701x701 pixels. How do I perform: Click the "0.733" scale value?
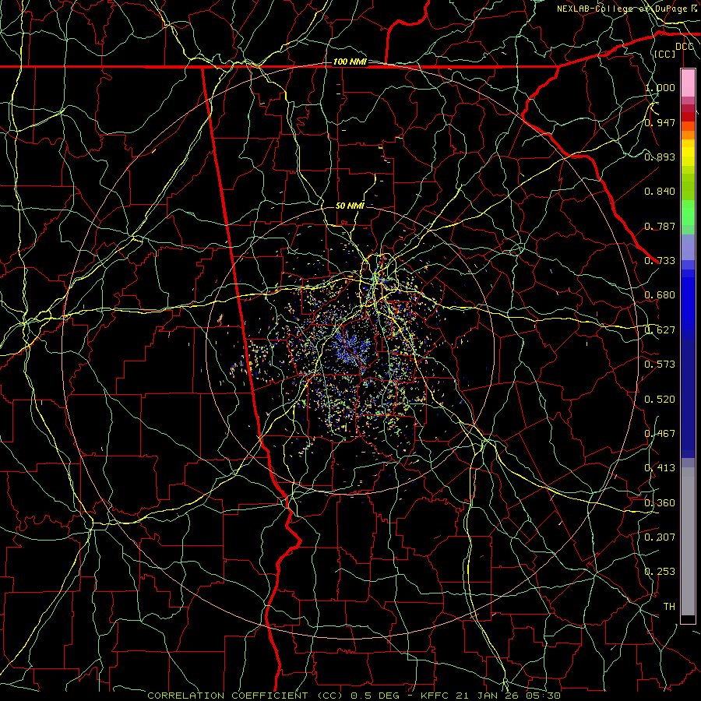[660, 261]
